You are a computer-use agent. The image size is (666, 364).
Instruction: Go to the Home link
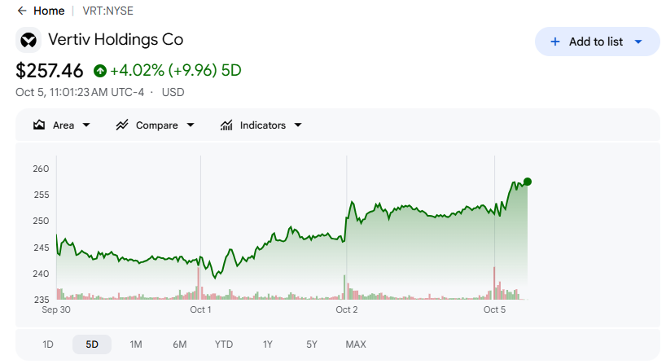pyautogui.click(x=49, y=11)
